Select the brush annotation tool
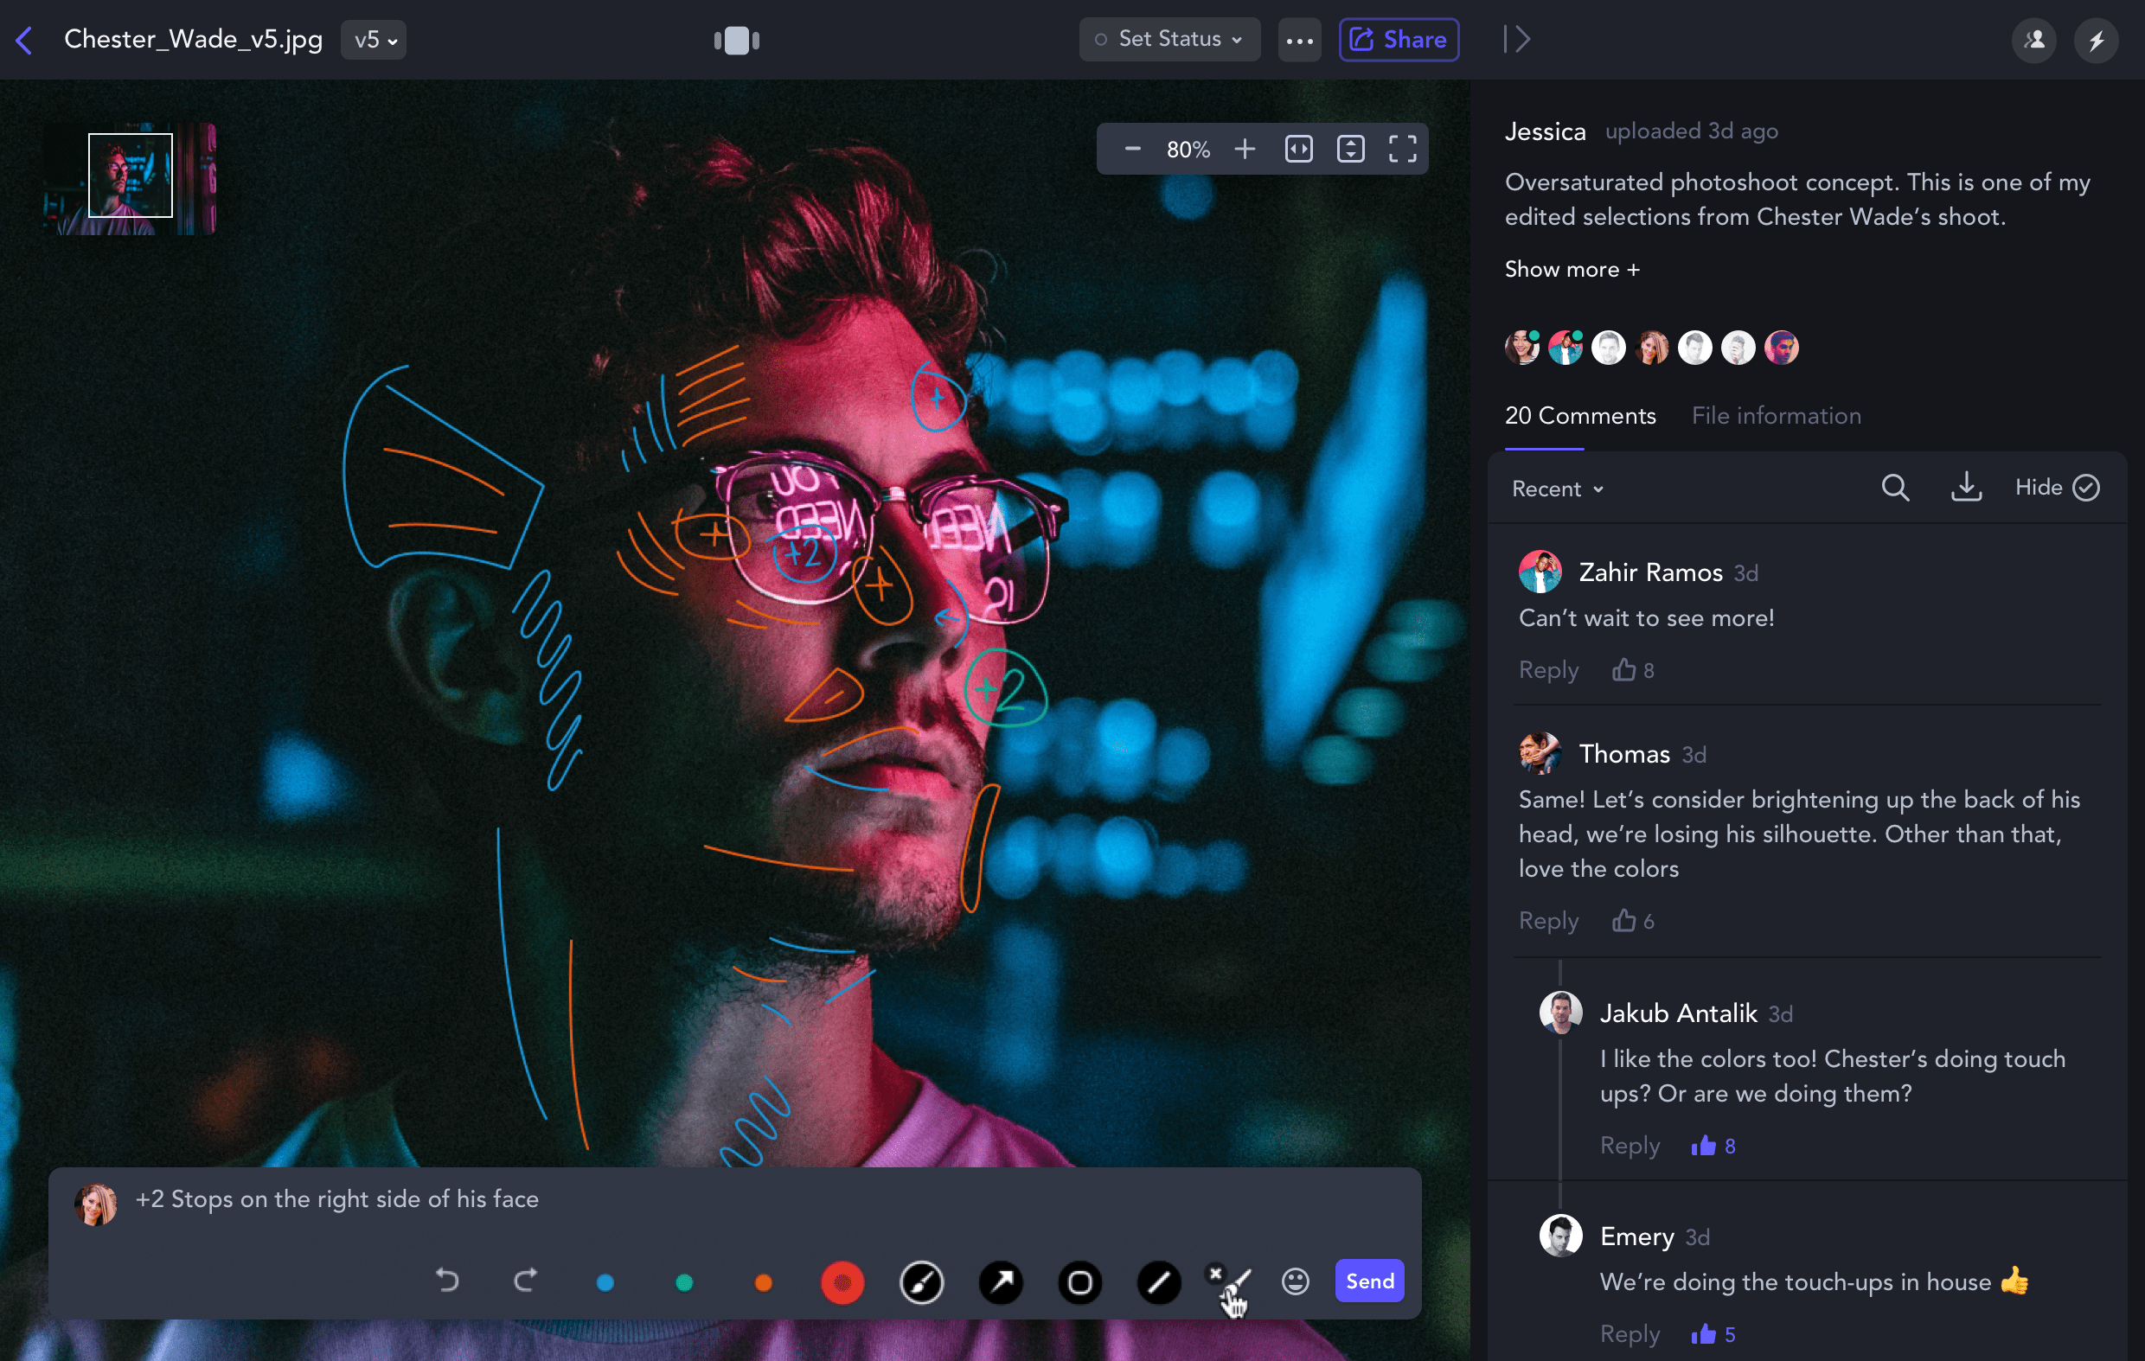 (922, 1281)
